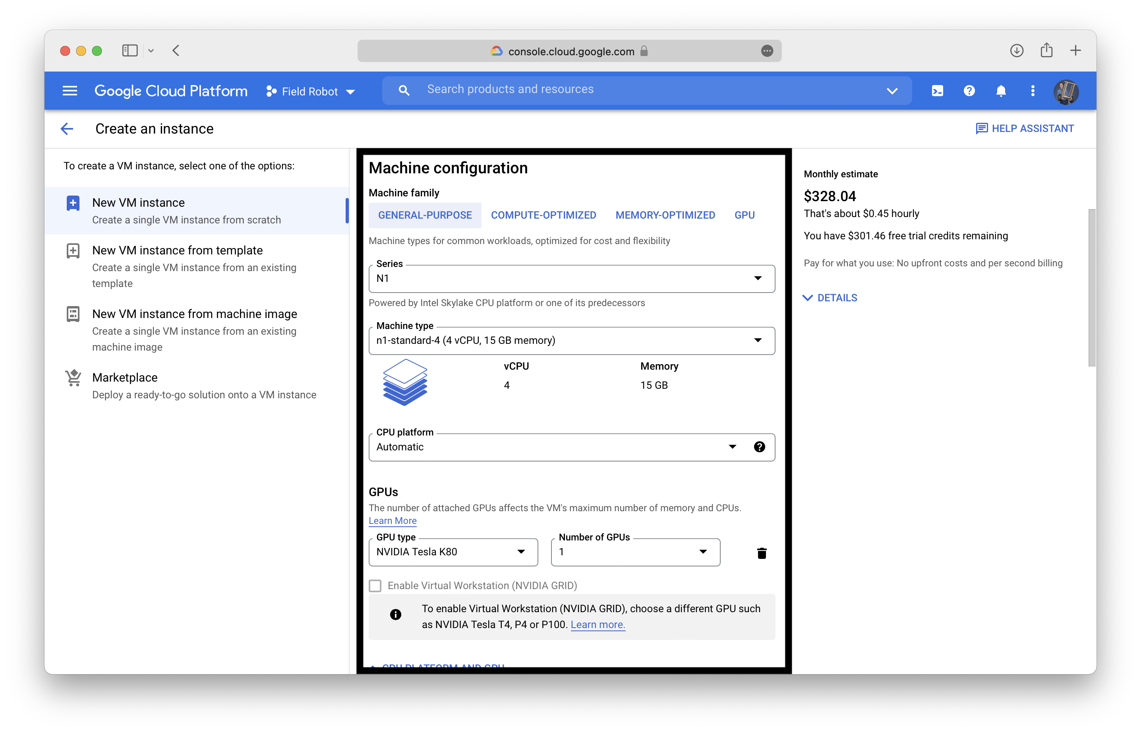Expand the search bar dropdown chevron

click(892, 91)
